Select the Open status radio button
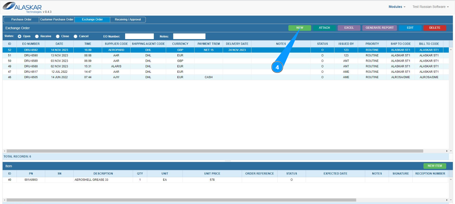The height and width of the screenshot is (204, 455). pyautogui.click(x=20, y=36)
